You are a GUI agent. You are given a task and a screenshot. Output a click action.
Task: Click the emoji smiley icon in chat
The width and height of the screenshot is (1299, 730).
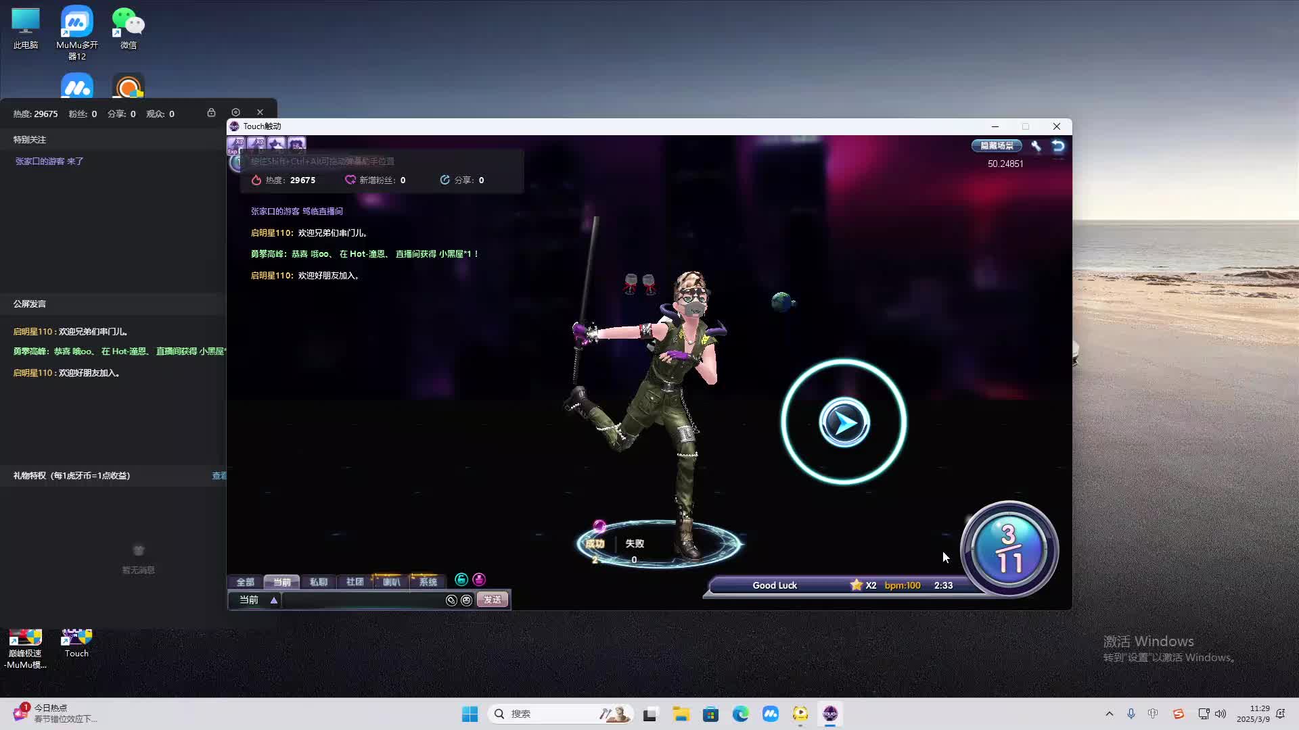(466, 600)
